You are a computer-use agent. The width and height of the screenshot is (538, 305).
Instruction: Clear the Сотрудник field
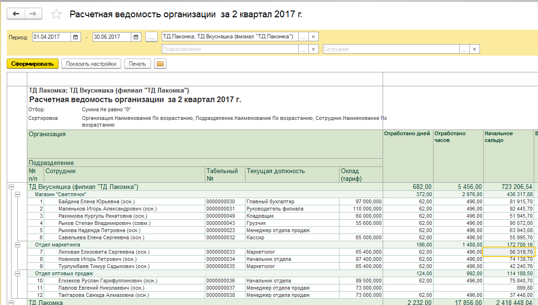tap(475, 49)
